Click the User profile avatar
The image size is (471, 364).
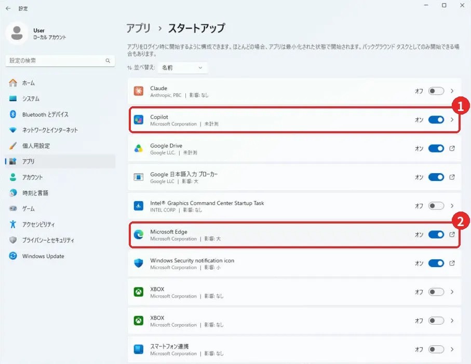[x=17, y=33]
